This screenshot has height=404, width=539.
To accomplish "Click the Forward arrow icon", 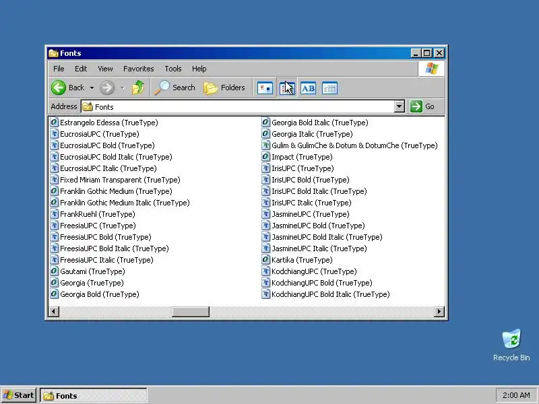I will click(x=107, y=88).
